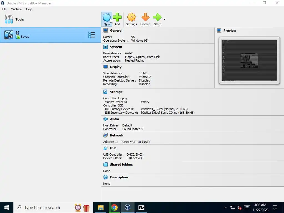Viewport: 284px width, 213px height.
Task: Open the network tray icon
Action: tap(233, 207)
